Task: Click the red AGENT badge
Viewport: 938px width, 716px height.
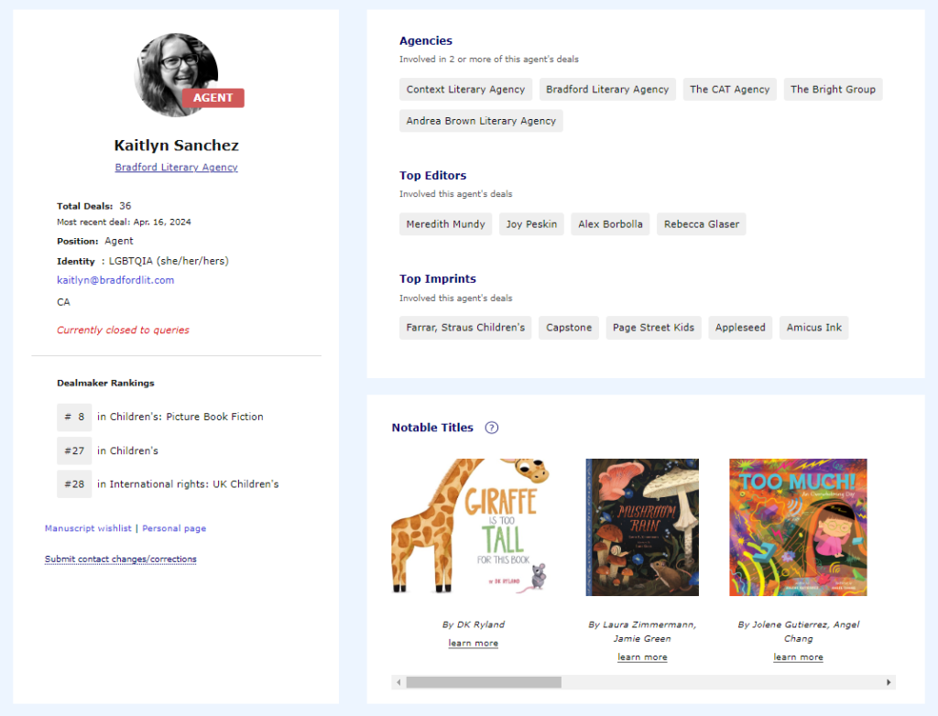Action: click(x=213, y=98)
